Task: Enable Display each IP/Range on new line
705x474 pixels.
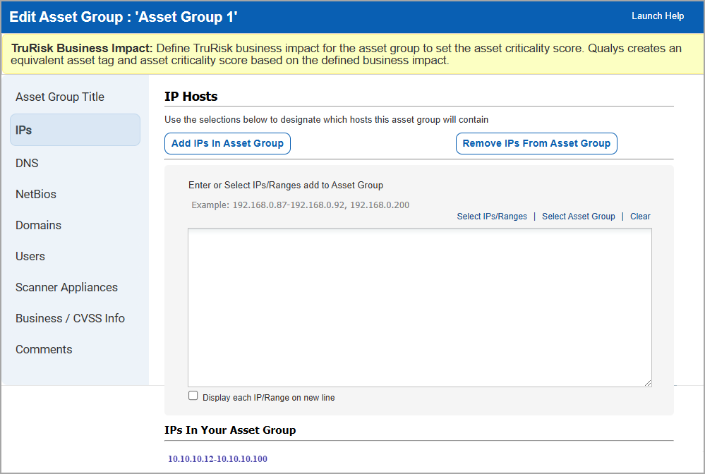Action: (193, 396)
